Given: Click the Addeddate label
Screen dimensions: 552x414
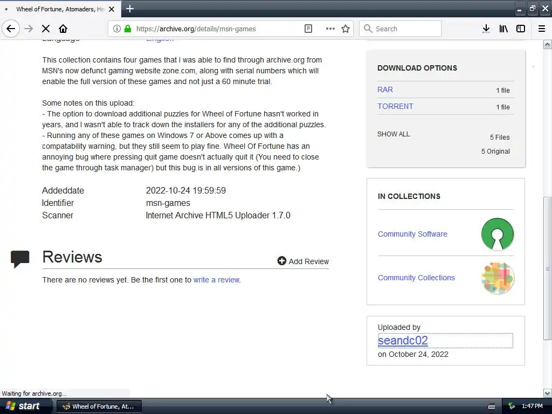Looking at the screenshot, I should coord(63,190).
